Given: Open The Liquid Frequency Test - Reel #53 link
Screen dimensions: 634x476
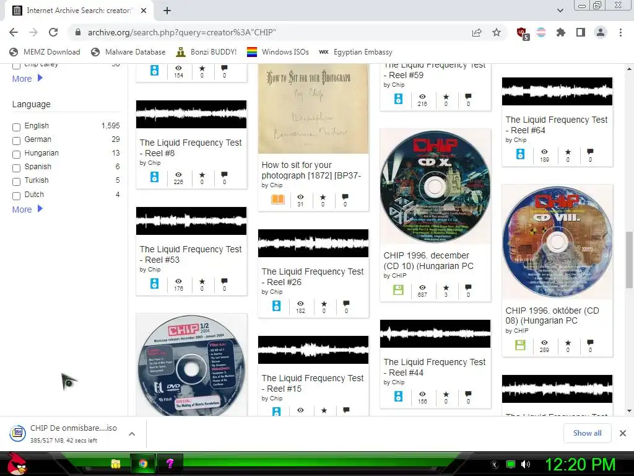Looking at the screenshot, I should pyautogui.click(x=191, y=254).
